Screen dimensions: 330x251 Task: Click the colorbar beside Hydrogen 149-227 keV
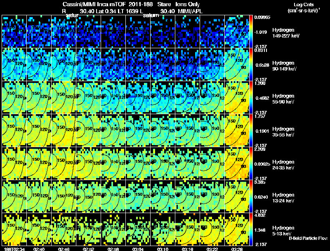251,31
